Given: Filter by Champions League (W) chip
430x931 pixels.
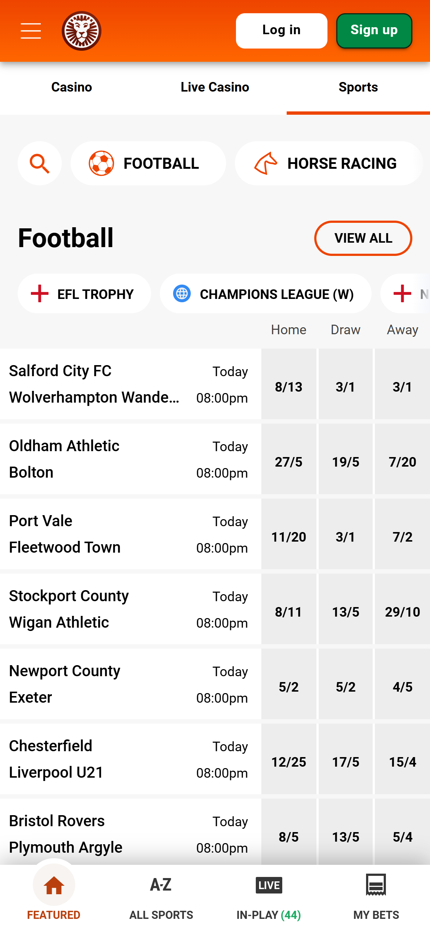Looking at the screenshot, I should pos(265,294).
